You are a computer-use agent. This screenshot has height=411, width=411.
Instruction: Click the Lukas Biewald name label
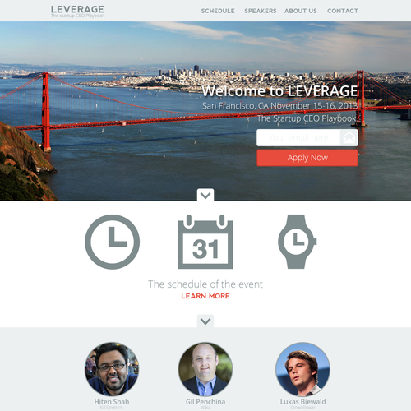pos(302,402)
